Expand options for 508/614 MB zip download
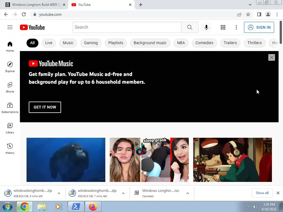Image resolution: width=283 pixels, height=212 pixels. [59, 193]
